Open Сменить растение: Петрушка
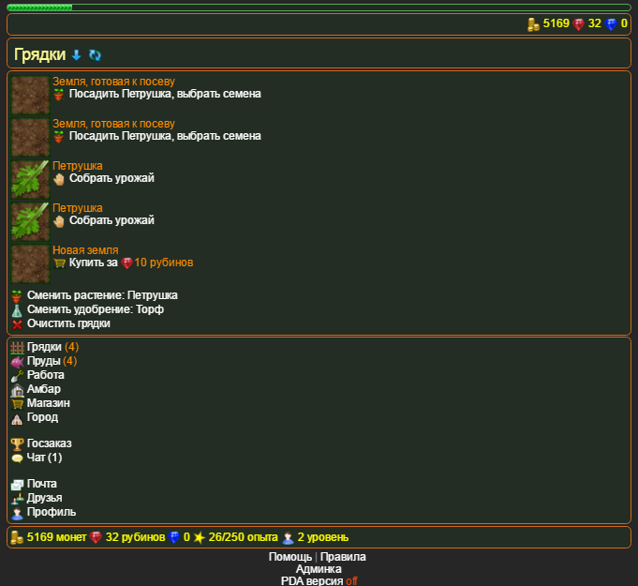The height and width of the screenshot is (586, 638). click(102, 295)
